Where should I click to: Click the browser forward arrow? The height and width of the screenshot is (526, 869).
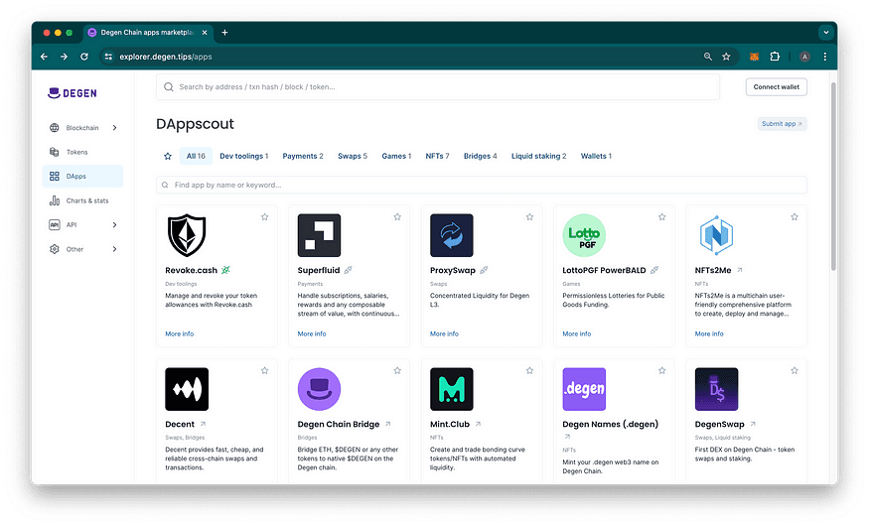coord(65,57)
